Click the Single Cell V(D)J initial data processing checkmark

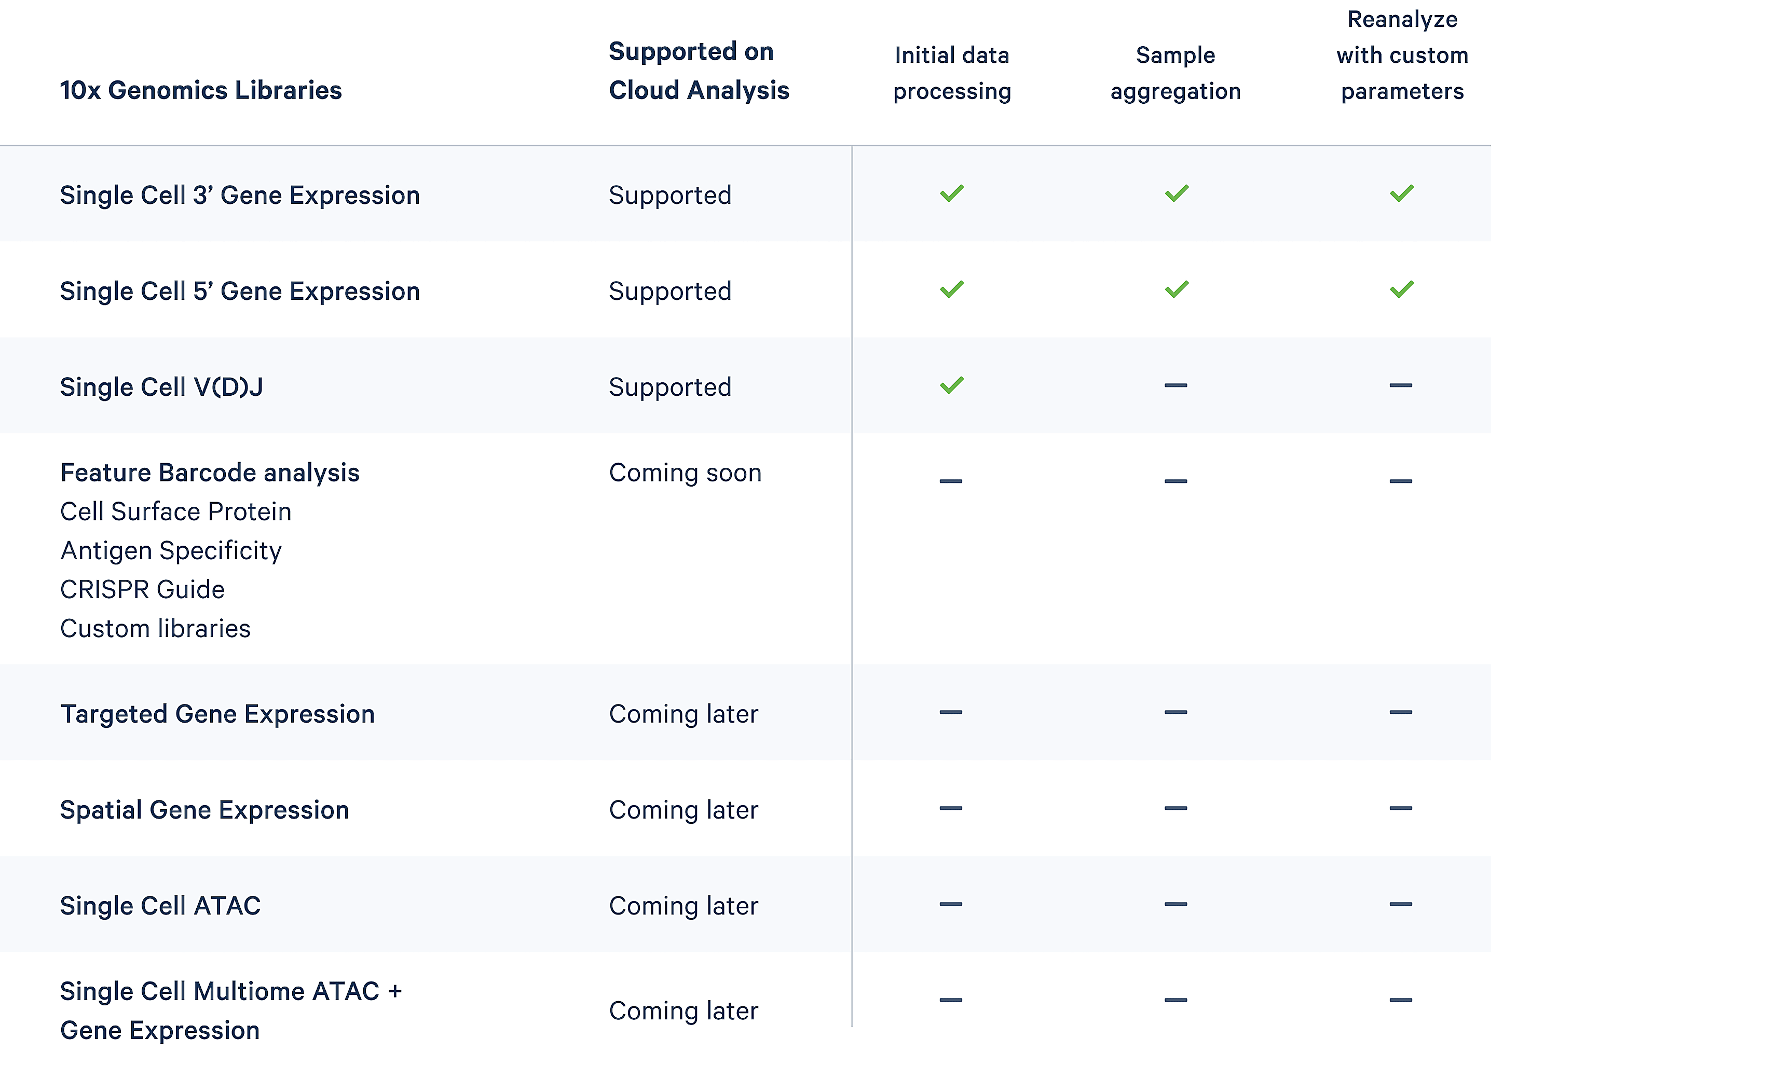point(952,386)
